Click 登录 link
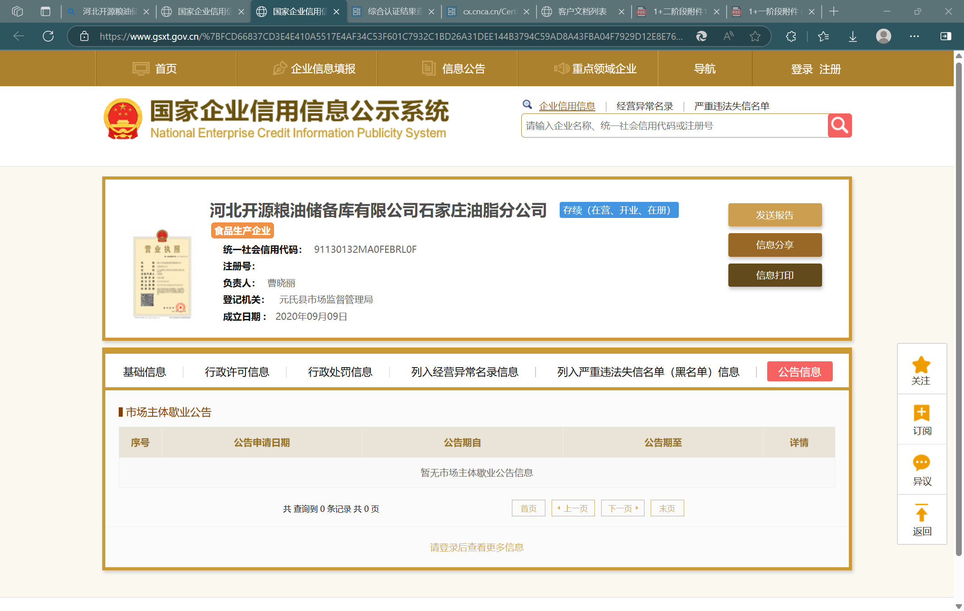 point(802,69)
